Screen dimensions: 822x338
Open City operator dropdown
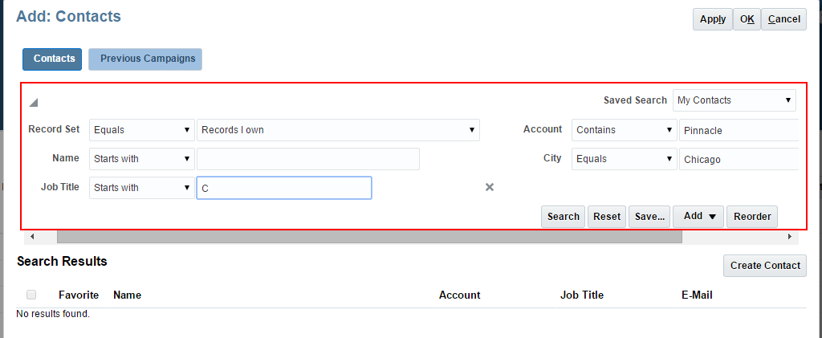click(x=624, y=159)
